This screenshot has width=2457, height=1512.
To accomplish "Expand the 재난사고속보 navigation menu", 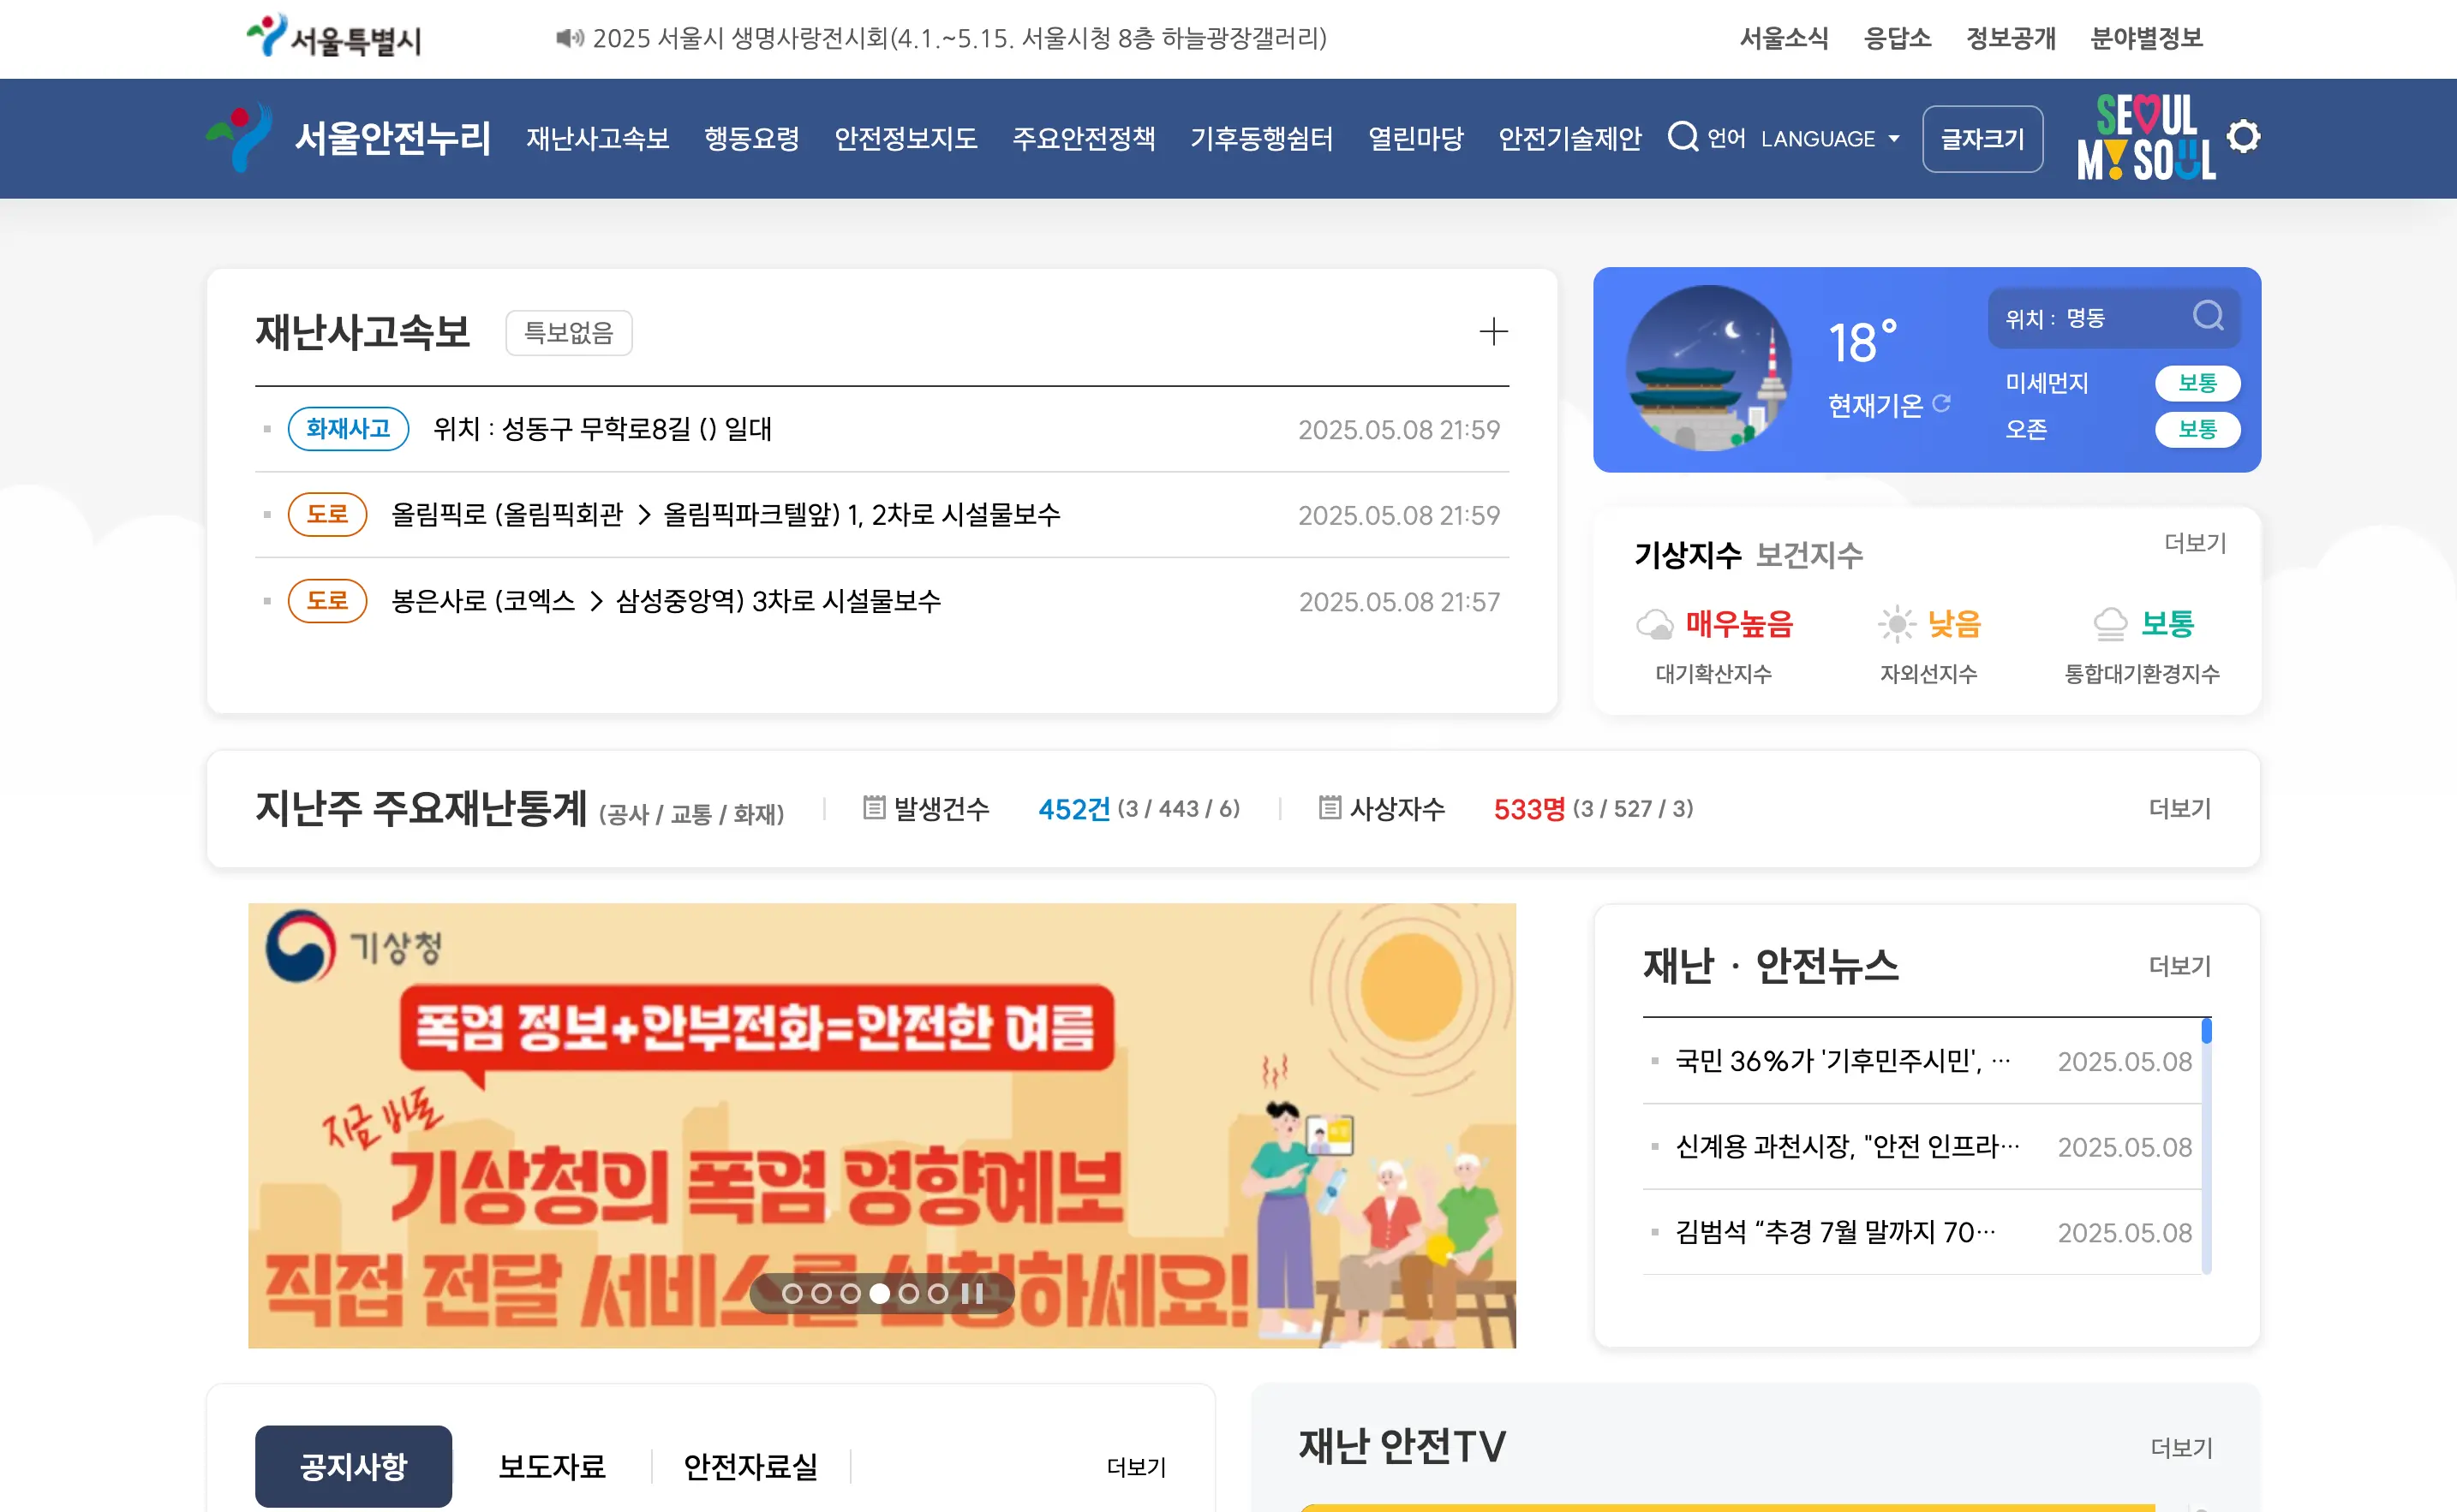I will [x=597, y=138].
